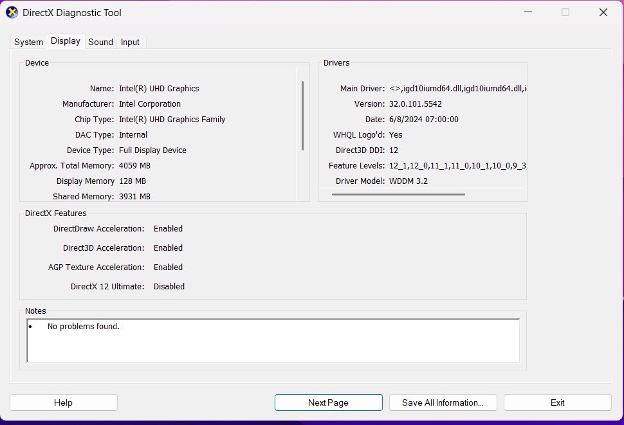Click the Feature Levels value text
Image resolution: width=624 pixels, height=425 pixels.
click(457, 166)
